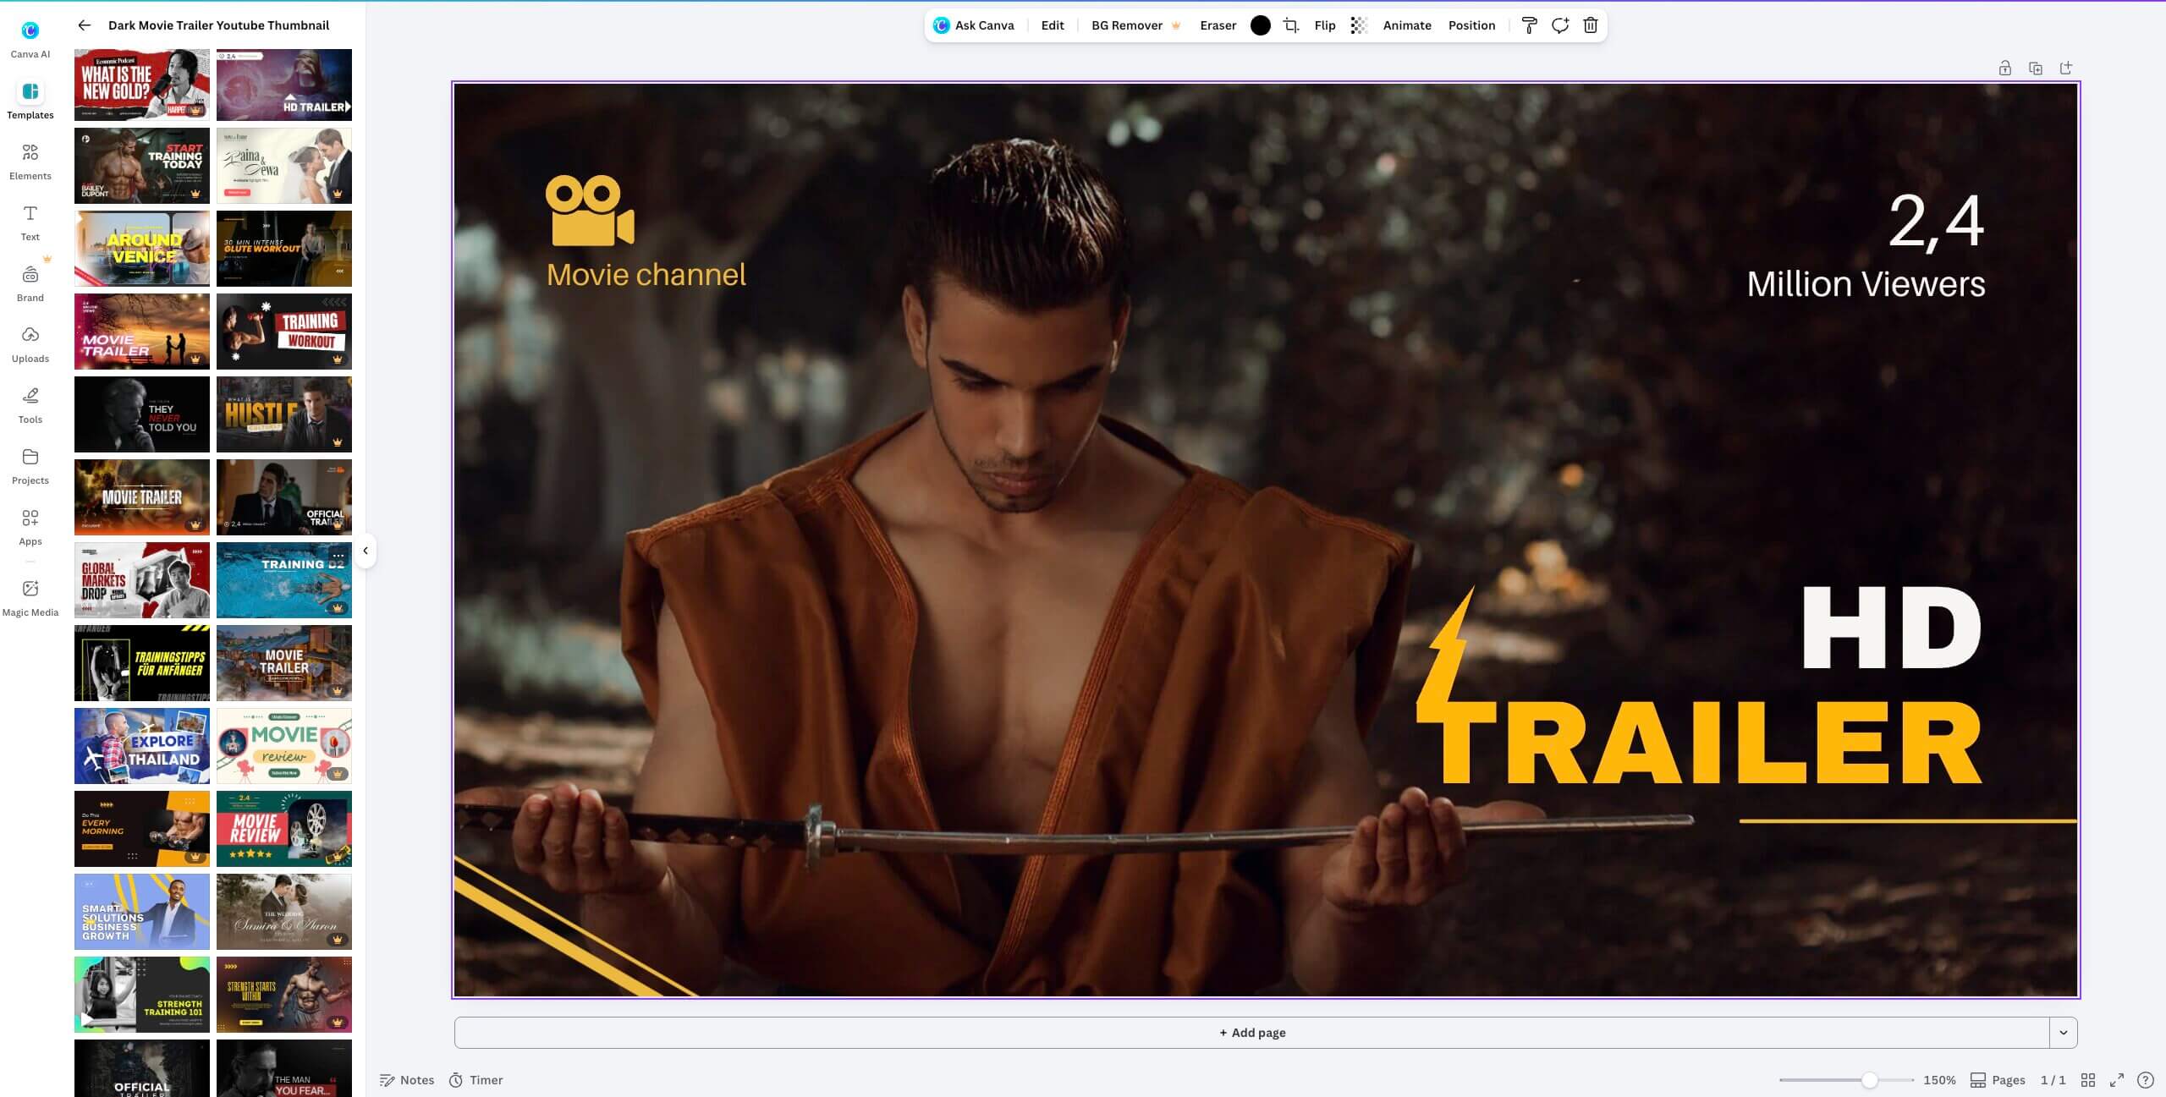Select 'Smart Solutions Business Growth' template

coord(142,912)
